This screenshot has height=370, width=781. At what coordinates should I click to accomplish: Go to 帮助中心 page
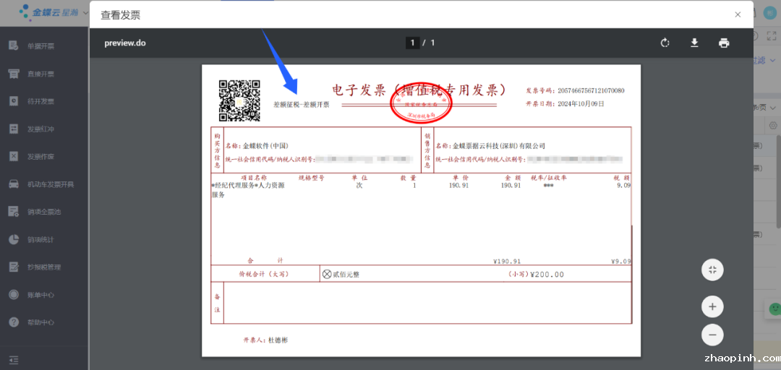[40, 322]
